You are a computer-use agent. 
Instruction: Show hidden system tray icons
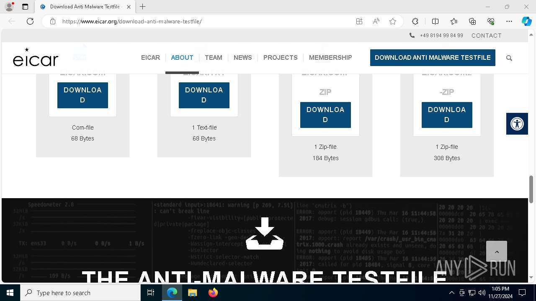[451, 293]
